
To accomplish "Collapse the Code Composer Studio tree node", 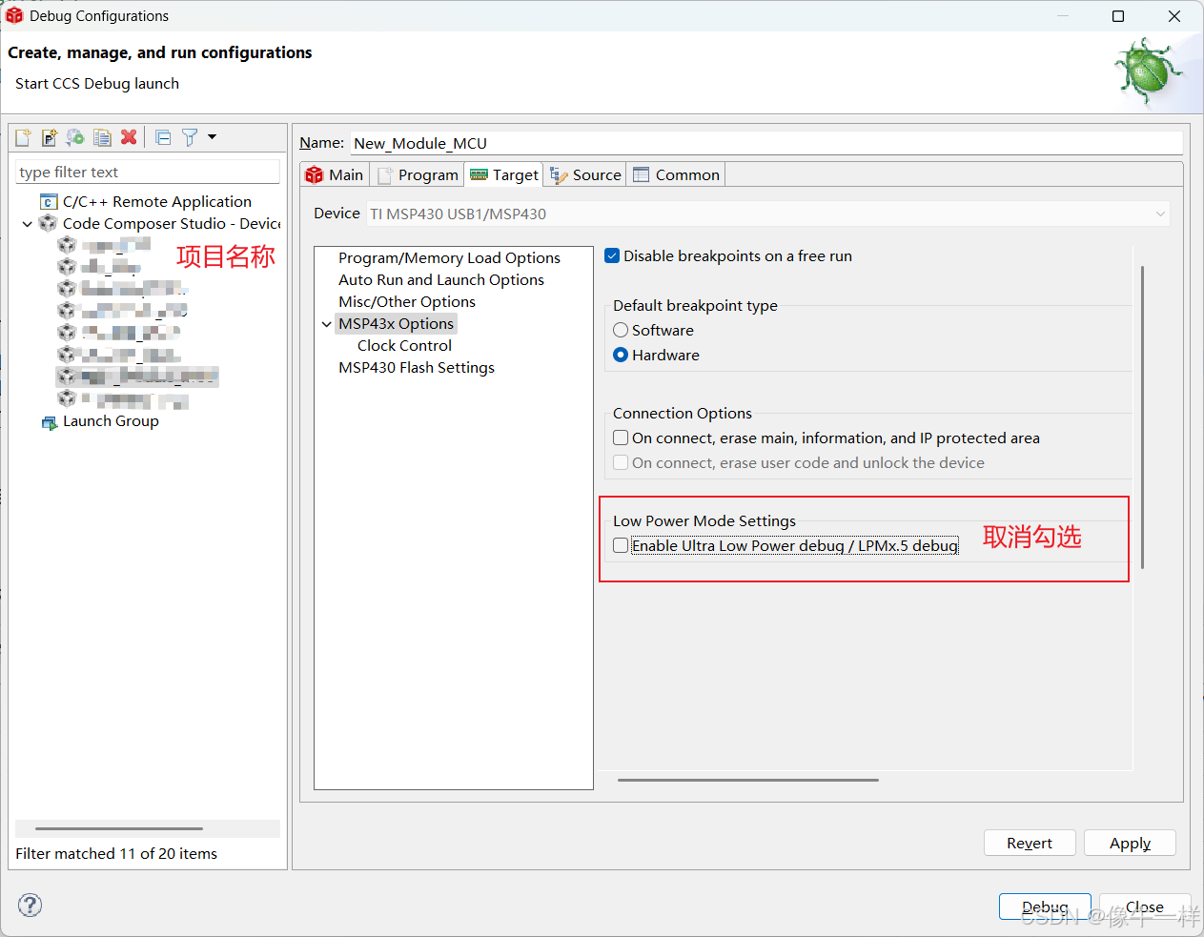I will (x=27, y=224).
